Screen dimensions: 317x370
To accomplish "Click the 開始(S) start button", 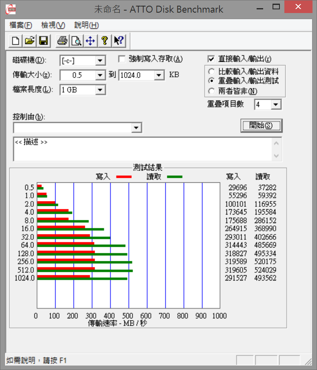I will (x=262, y=125).
